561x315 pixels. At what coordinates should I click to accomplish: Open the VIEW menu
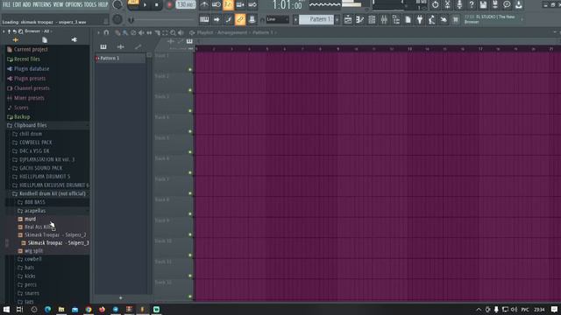(x=58, y=4)
